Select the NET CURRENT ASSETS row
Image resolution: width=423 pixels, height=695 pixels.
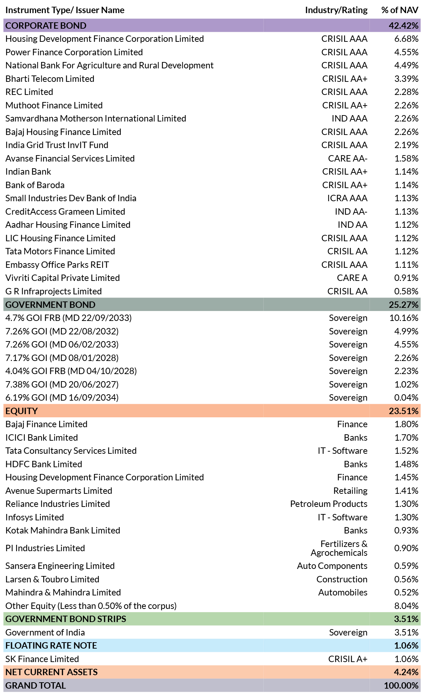[52, 672]
